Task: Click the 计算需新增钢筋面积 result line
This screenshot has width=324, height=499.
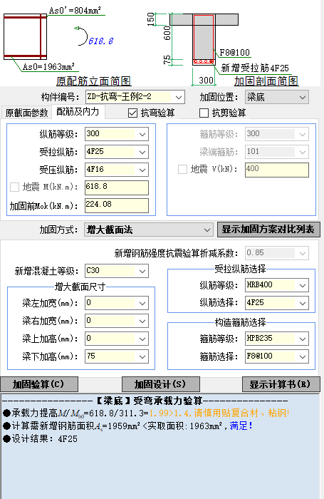Action: point(127,426)
